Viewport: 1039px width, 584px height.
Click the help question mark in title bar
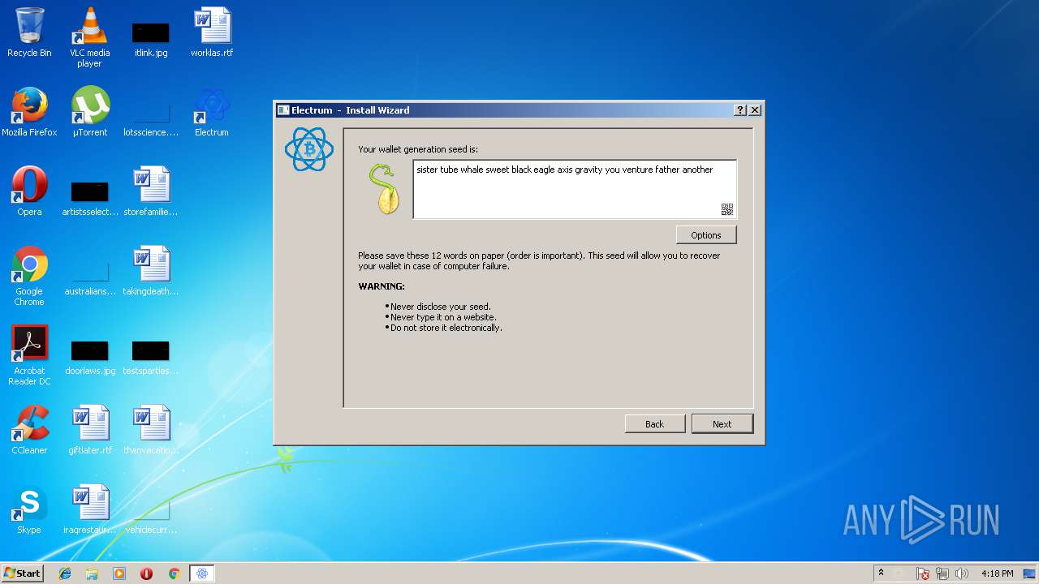click(740, 110)
